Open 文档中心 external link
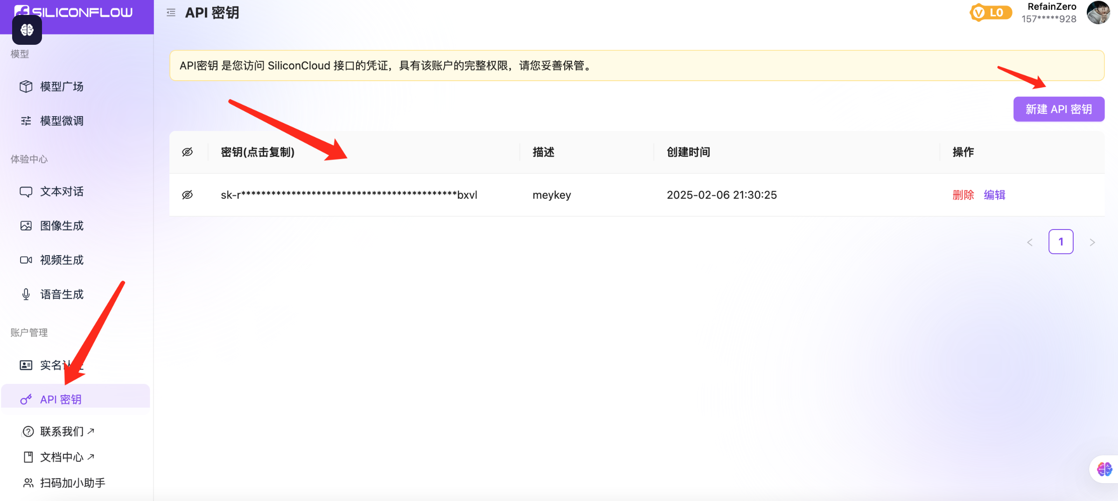The image size is (1118, 501). coord(67,457)
